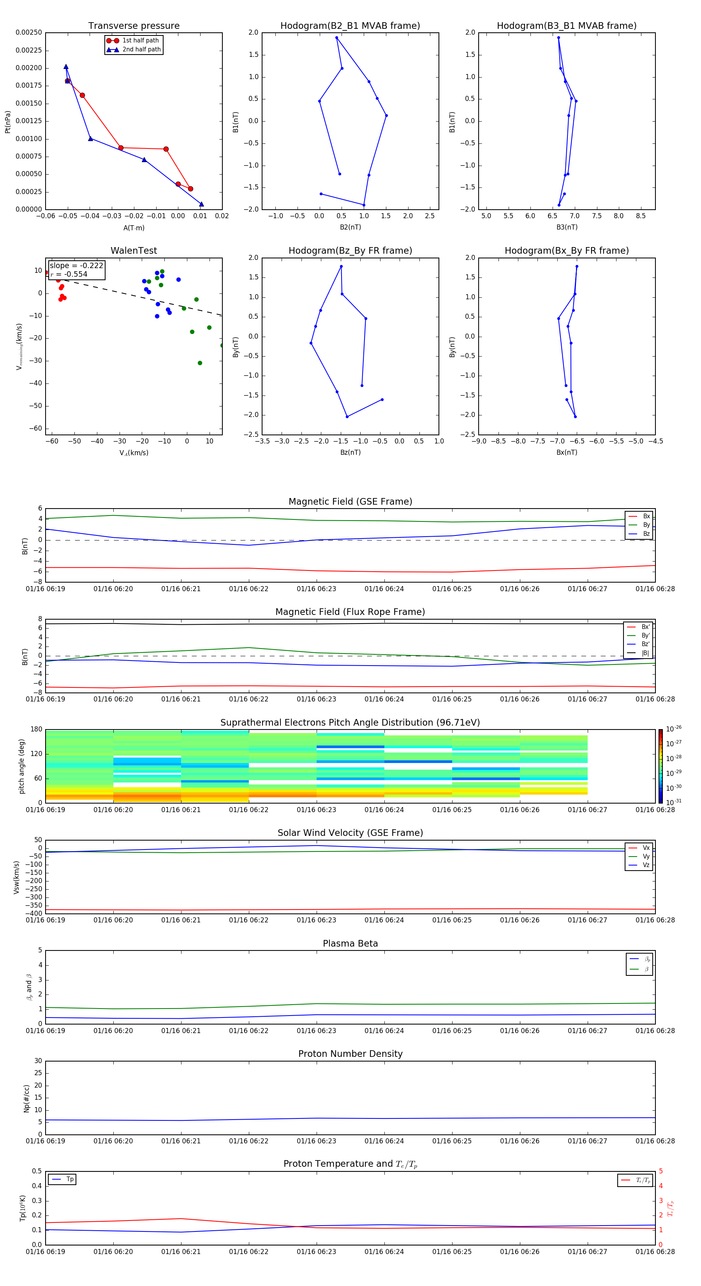Click the |B| legend entry in Flux Rope plot
Screen dimensions: 701x1286
point(639,653)
